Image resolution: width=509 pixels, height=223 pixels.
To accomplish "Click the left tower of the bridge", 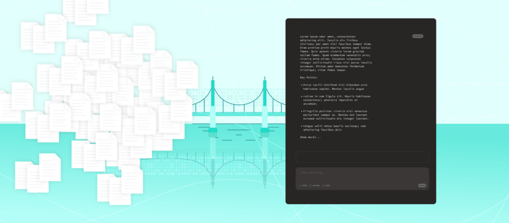I will pyautogui.click(x=213, y=104).
